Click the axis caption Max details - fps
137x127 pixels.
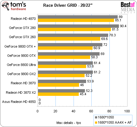point(69,123)
